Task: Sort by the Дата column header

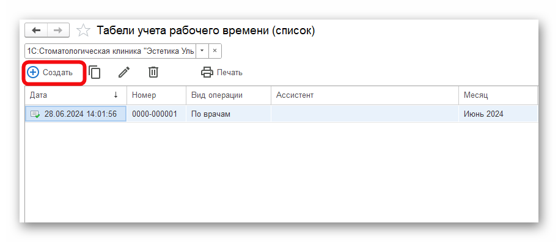Action: [x=76, y=95]
